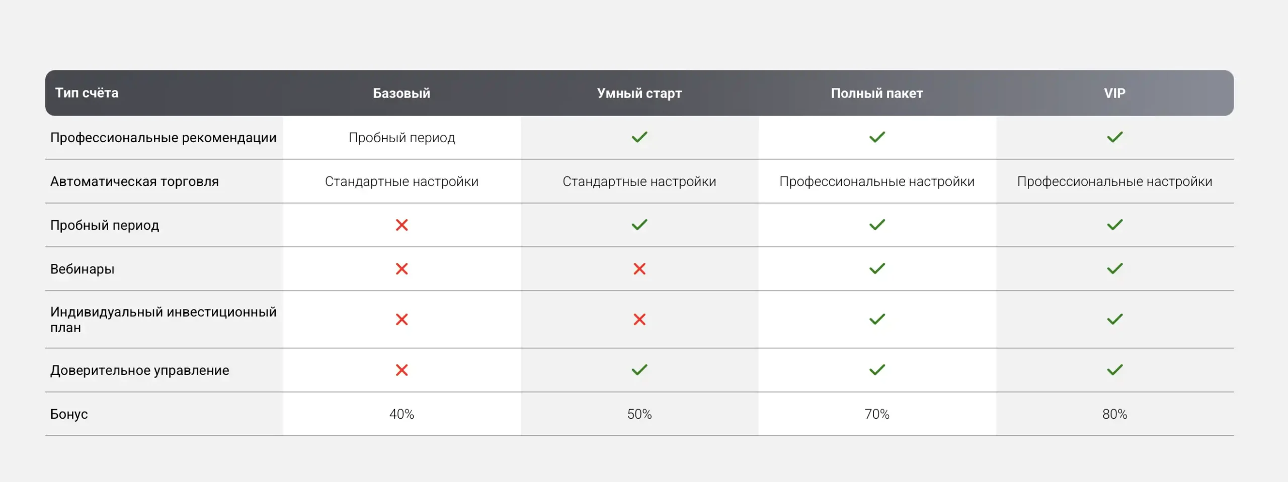Click the red cross for Базовый Вебинары

(x=401, y=269)
